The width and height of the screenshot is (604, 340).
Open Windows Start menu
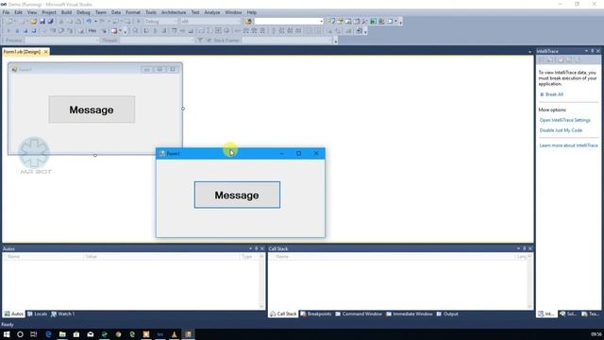(7, 334)
